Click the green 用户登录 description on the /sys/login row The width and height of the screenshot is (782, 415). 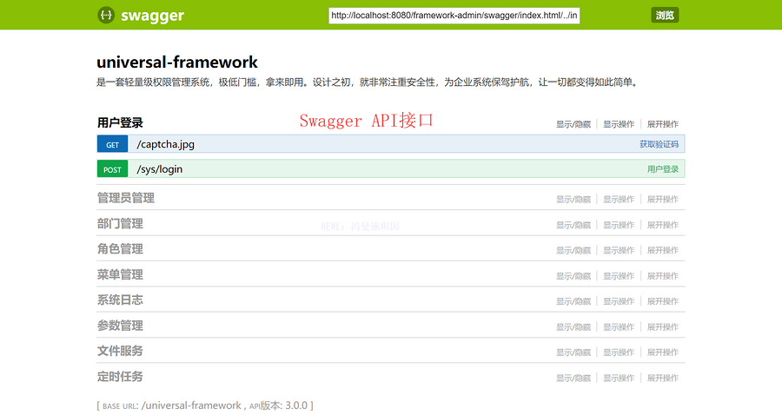(663, 169)
